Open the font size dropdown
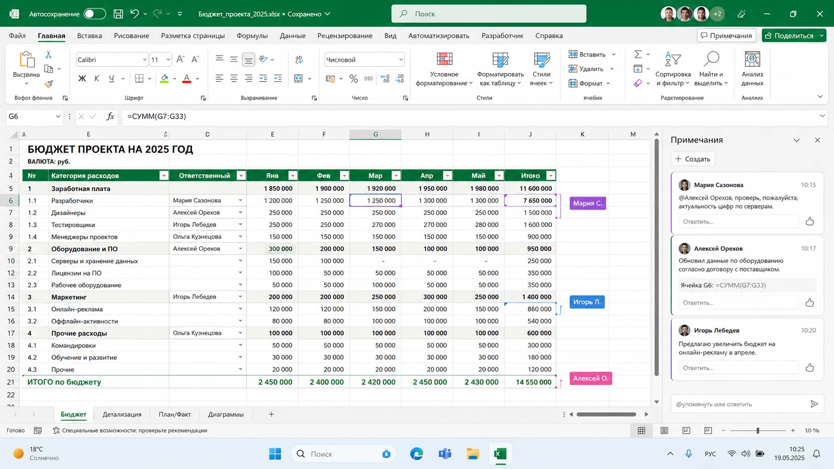This screenshot has width=834, height=469. click(x=168, y=59)
